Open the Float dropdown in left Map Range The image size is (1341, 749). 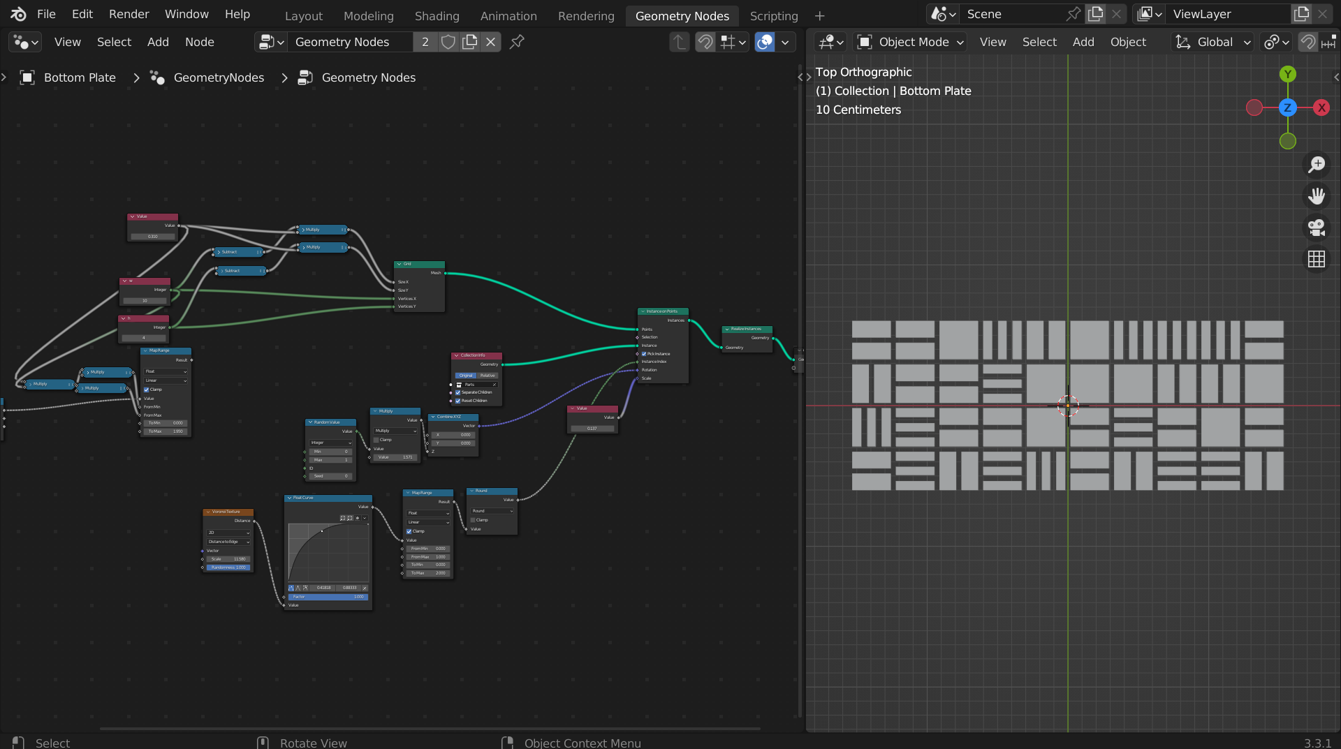166,371
